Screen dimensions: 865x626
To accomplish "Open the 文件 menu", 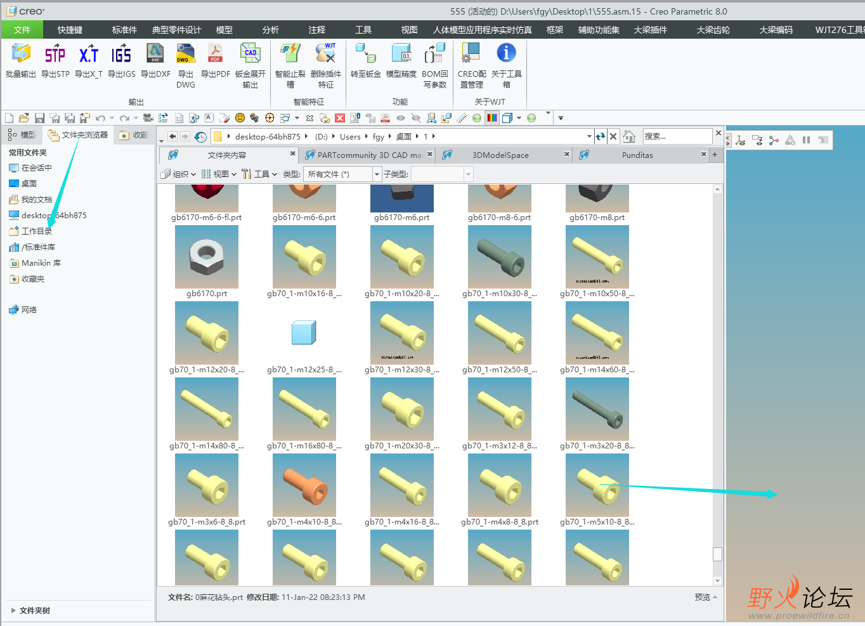I will coord(22,30).
